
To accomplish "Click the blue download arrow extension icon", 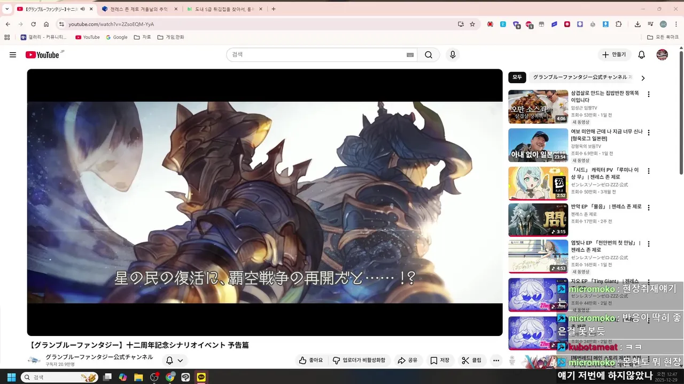I will click(605, 24).
